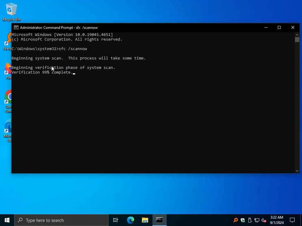Click the scroll down arrow in Command Prompt
This screenshot has width=302, height=226.
click(x=297, y=171)
